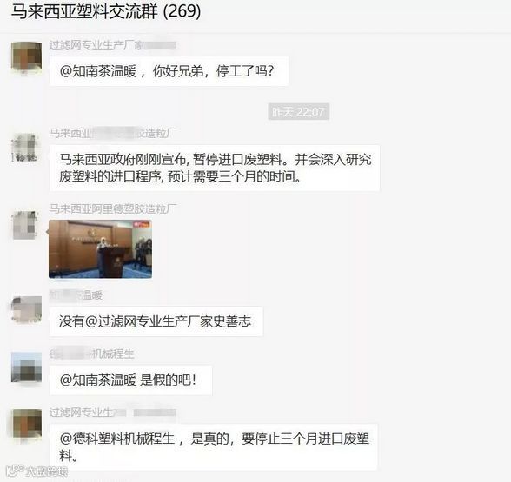511x482 pixels.
Task: Click the '没有@过滤网专业生产厂家史善志' bubble
Action: [x=156, y=321]
